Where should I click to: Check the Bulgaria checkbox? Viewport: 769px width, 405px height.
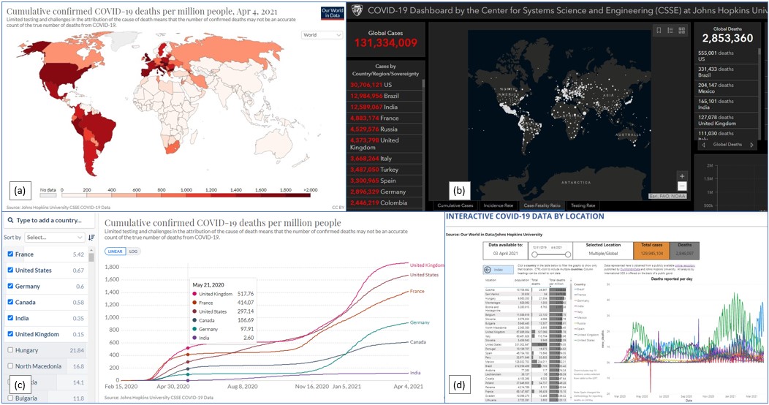11,398
